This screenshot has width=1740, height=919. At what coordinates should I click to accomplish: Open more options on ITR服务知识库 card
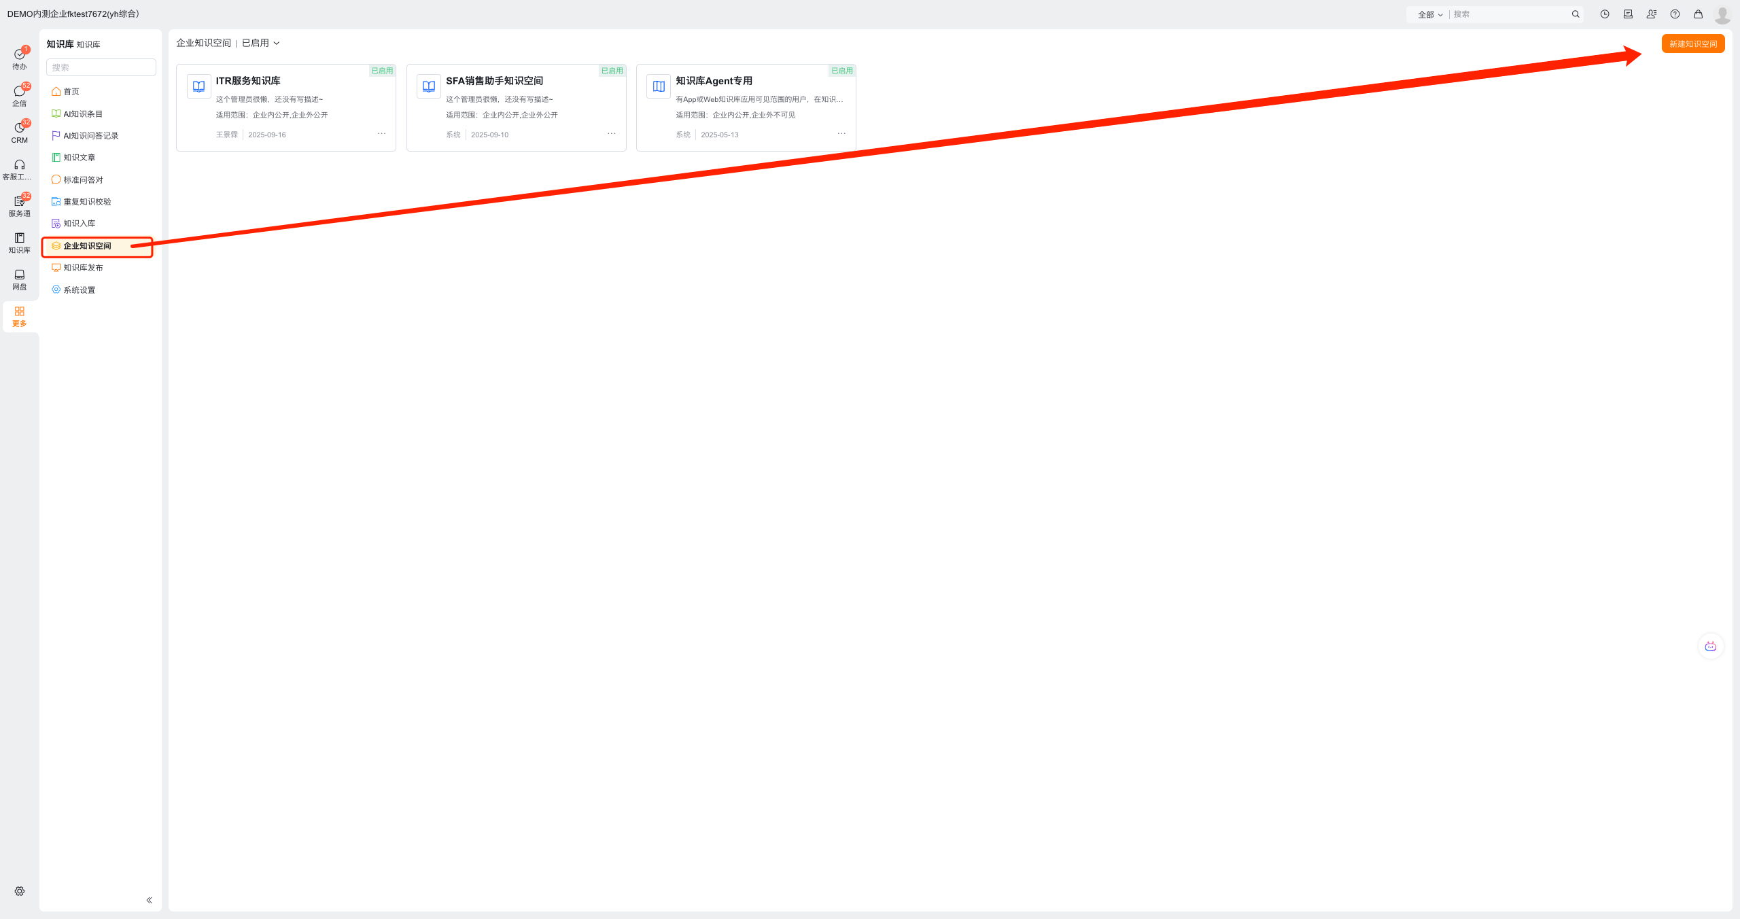point(381,134)
